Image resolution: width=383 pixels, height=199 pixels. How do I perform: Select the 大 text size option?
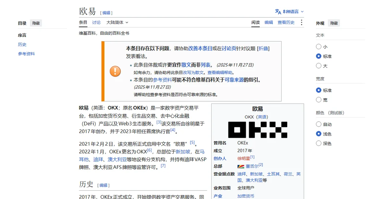point(319,66)
